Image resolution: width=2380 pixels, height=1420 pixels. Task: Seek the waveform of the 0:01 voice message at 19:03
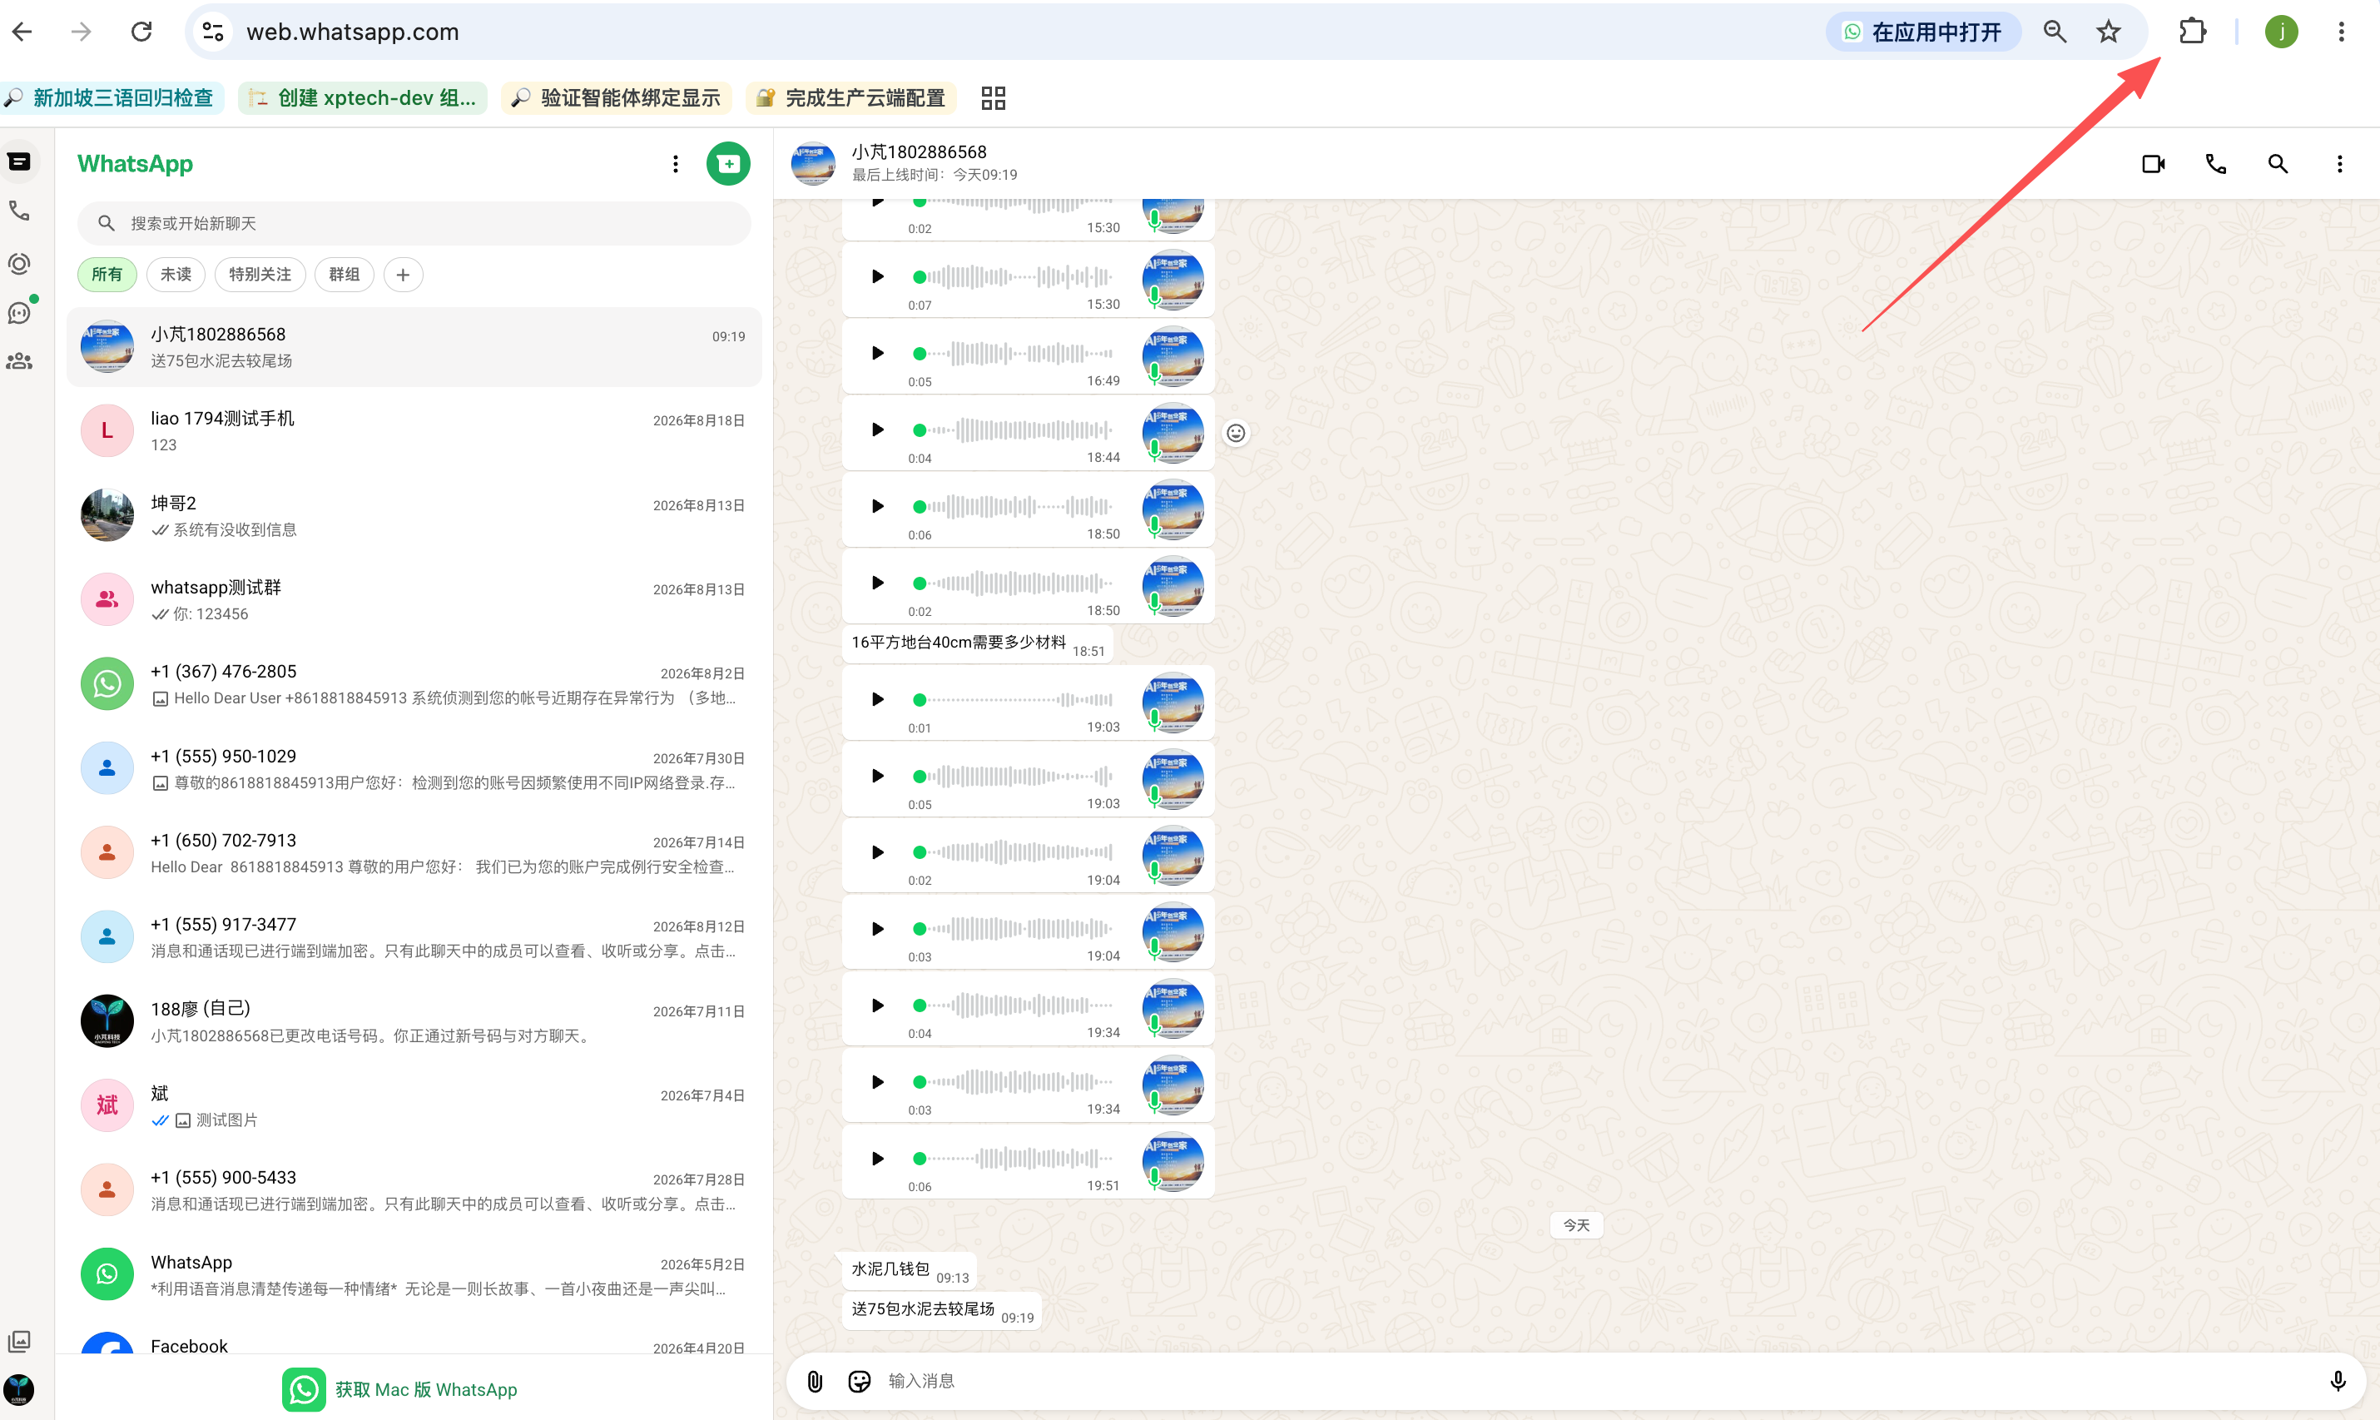click(1013, 699)
